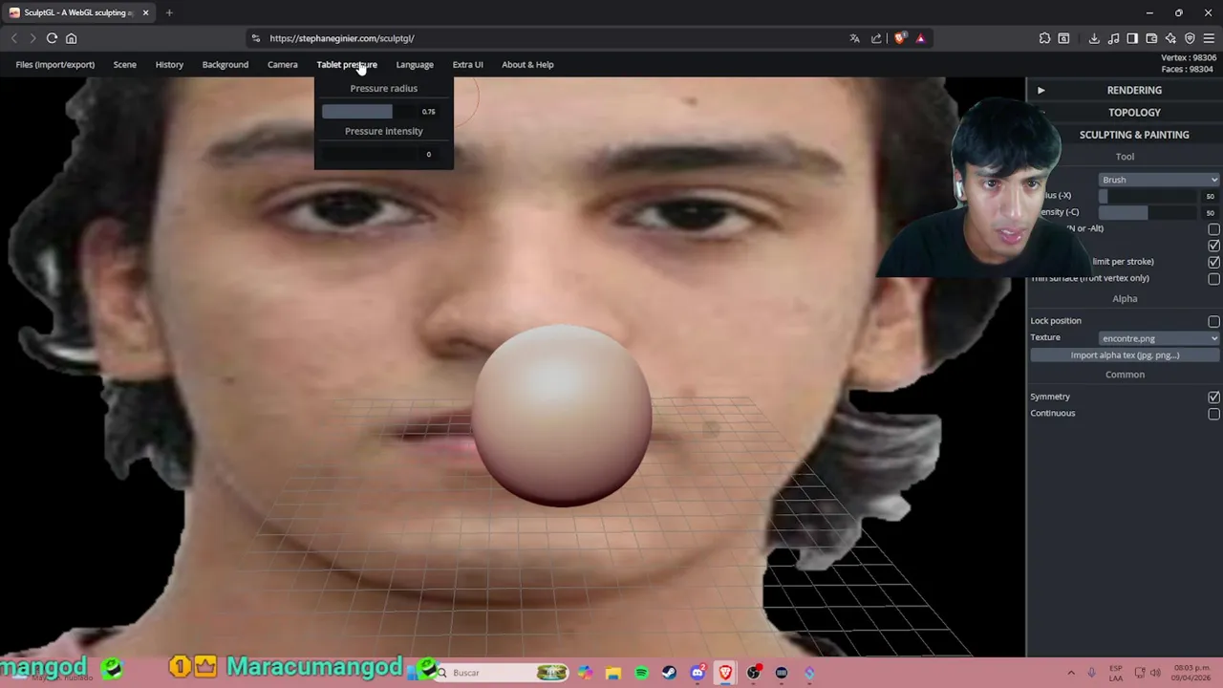Open the site info icon beside URL

pos(255,38)
